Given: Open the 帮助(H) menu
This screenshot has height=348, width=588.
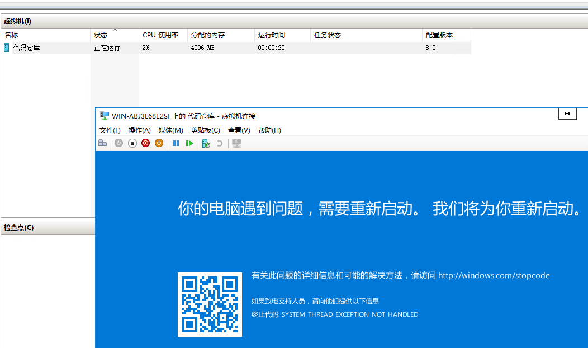Looking at the screenshot, I should pyautogui.click(x=269, y=130).
